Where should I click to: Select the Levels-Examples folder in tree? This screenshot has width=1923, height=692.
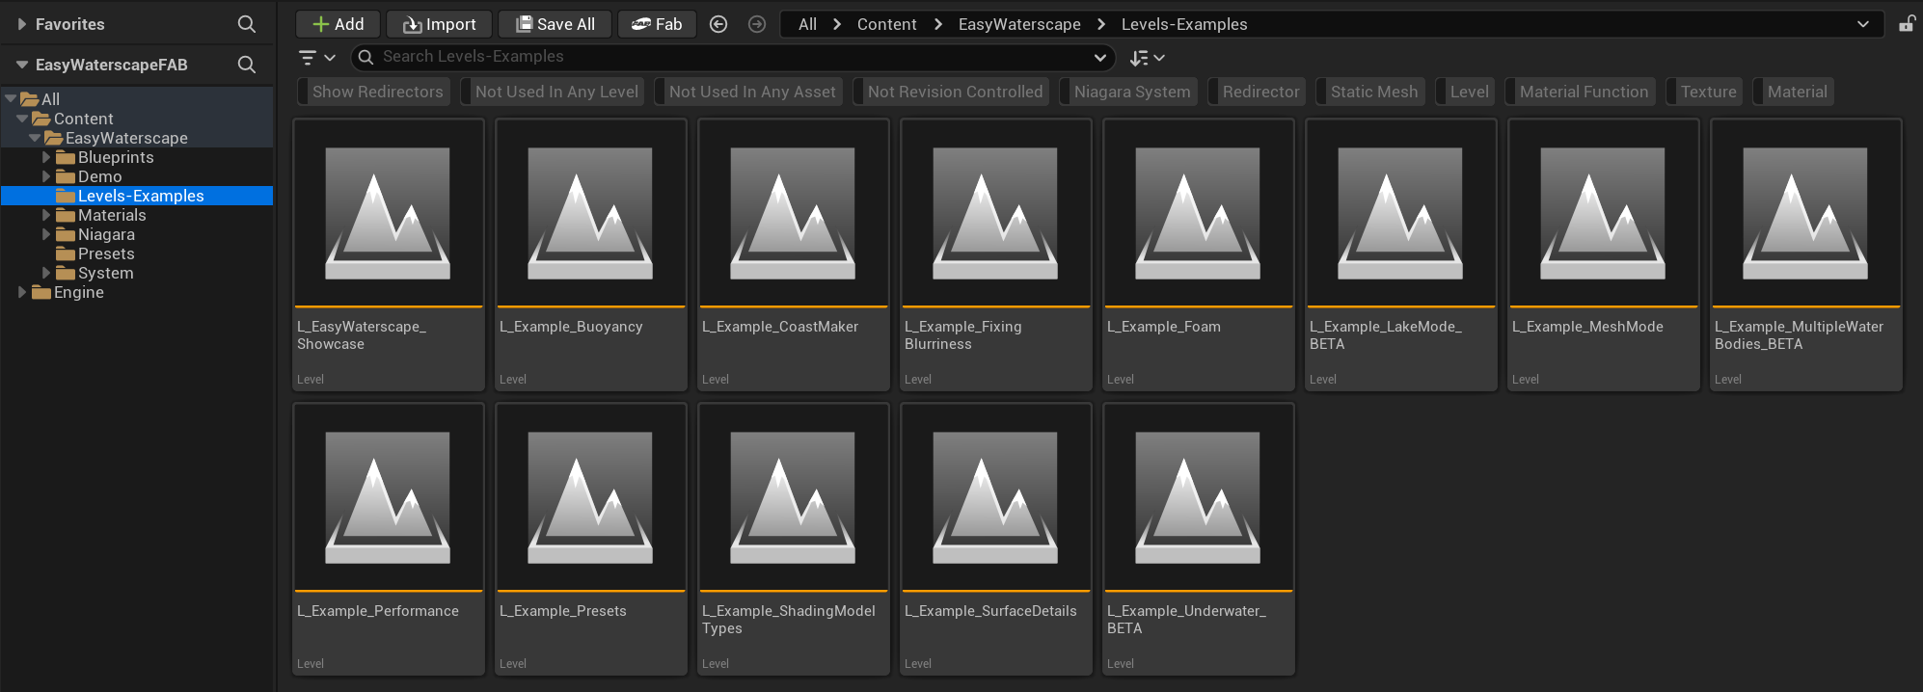137,196
